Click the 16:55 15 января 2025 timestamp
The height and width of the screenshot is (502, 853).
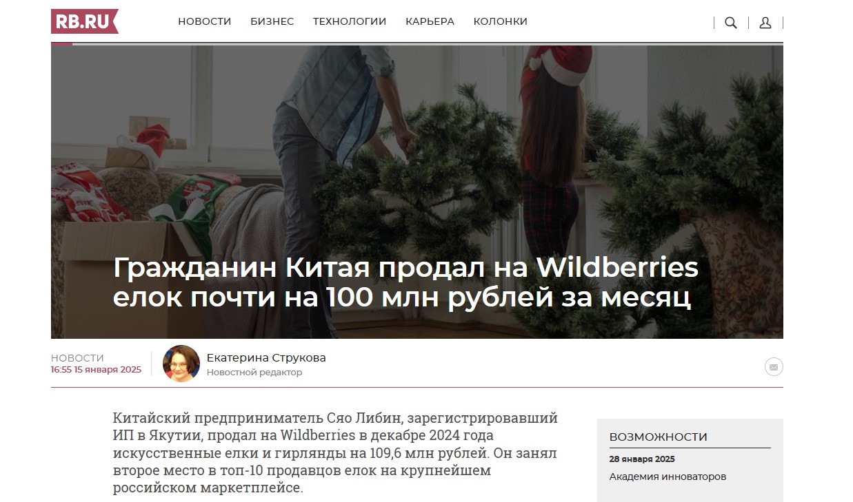(96, 370)
